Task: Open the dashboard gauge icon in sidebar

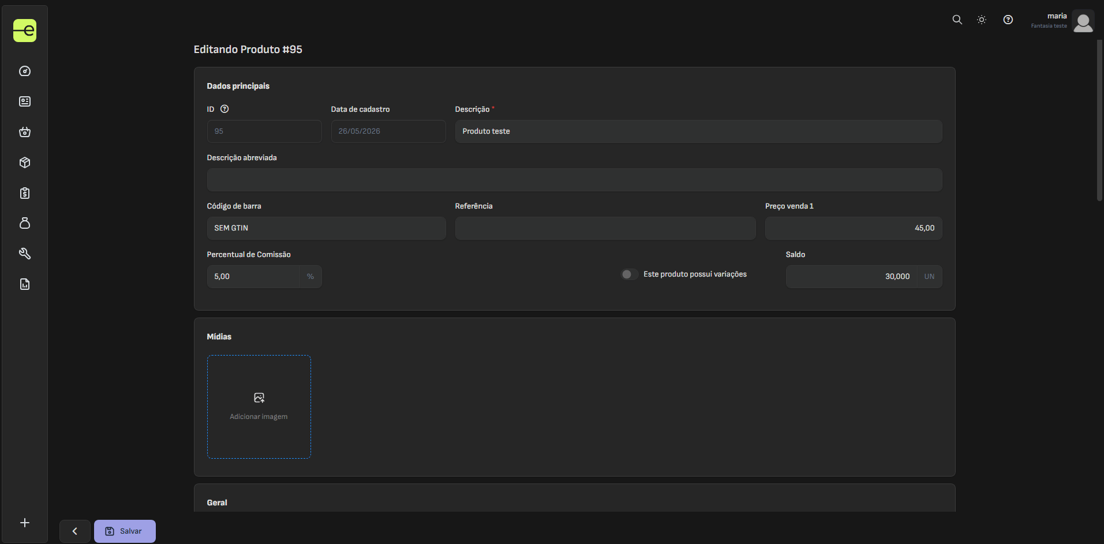Action: click(x=25, y=71)
